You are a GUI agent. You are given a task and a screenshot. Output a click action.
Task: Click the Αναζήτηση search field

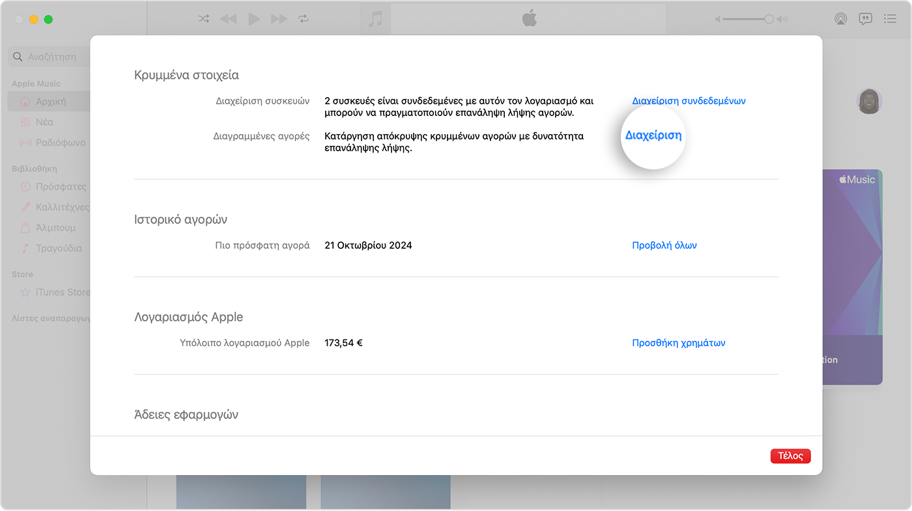click(x=51, y=57)
